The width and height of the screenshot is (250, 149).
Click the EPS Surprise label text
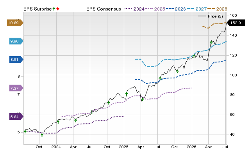coord(37,9)
